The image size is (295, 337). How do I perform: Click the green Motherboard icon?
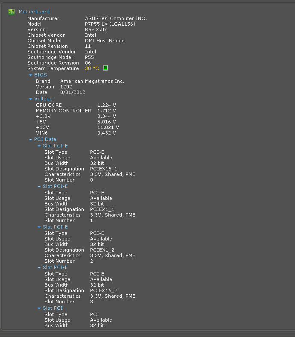12,12
